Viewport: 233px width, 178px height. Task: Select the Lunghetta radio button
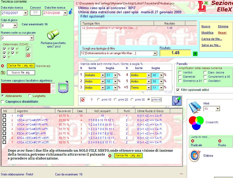[30, 96]
